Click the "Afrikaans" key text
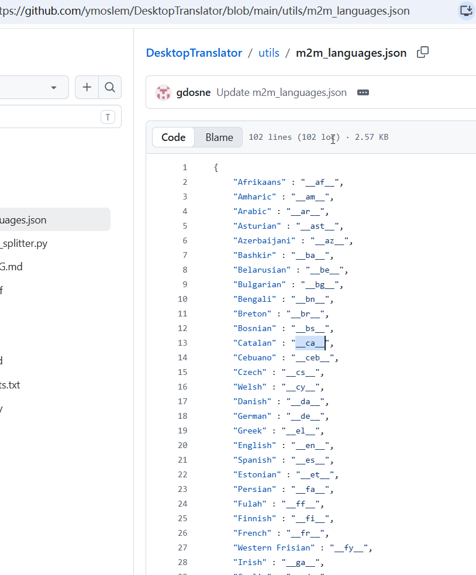This screenshot has width=476, height=575. pos(259,183)
